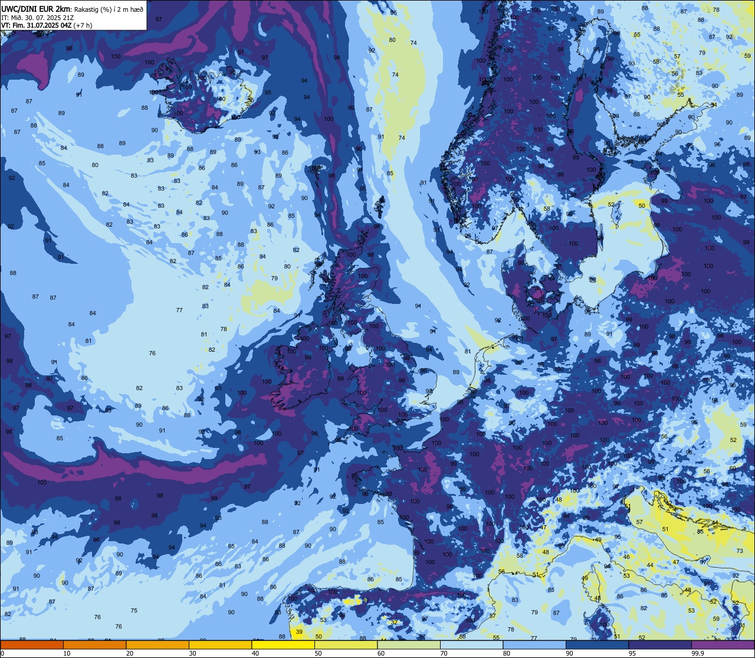This screenshot has height=658, width=755.
Task: Click the '99.9' legend scale label
Action: click(698, 653)
